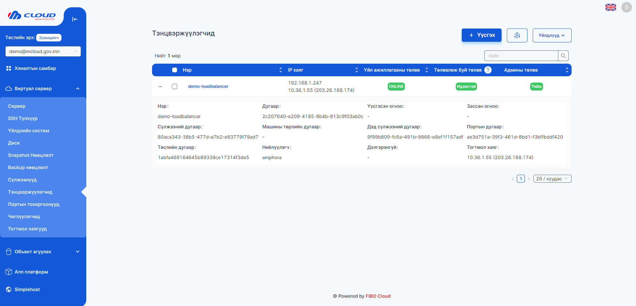This screenshot has width=636, height=306.
Task: Sort by the Нэр column sort arrows
Action: (x=280, y=70)
